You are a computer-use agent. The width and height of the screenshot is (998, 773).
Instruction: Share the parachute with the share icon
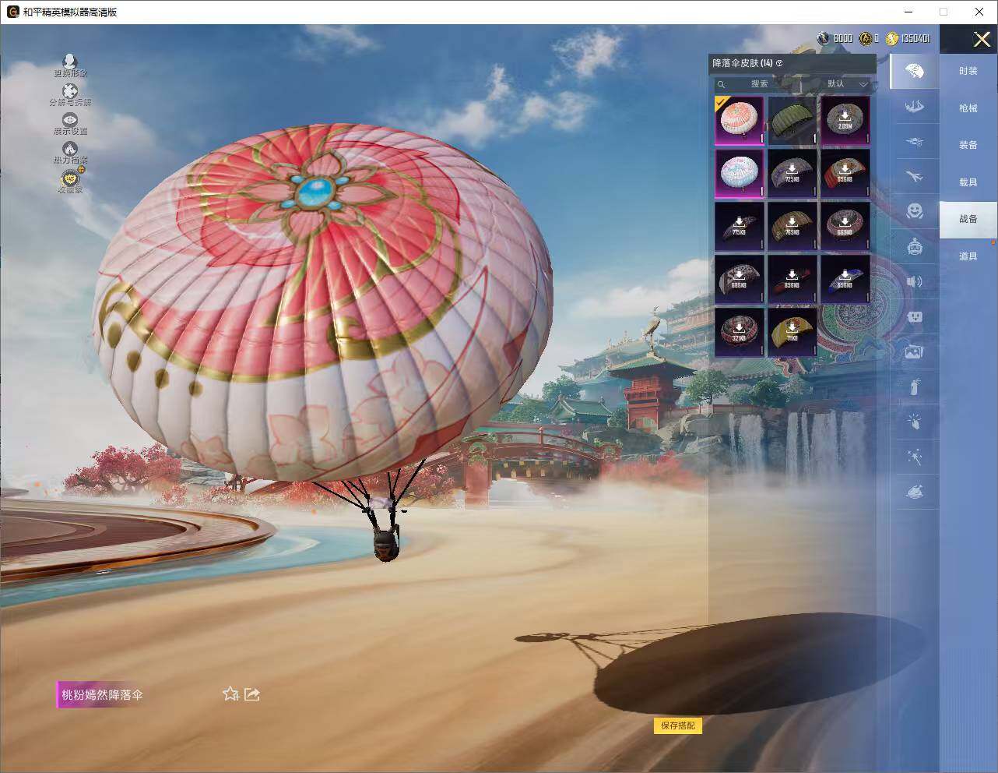pos(251,694)
